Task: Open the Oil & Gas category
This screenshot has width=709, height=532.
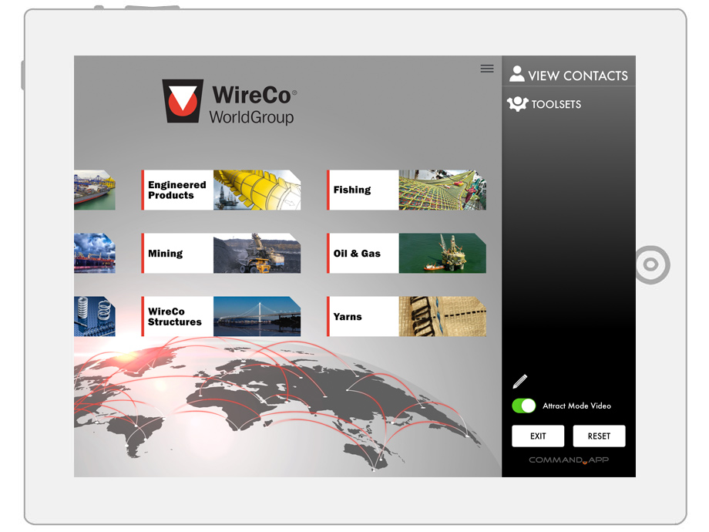Action: click(406, 254)
